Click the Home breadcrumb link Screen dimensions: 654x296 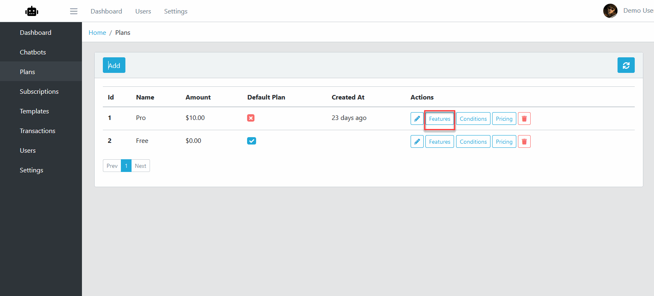point(97,32)
